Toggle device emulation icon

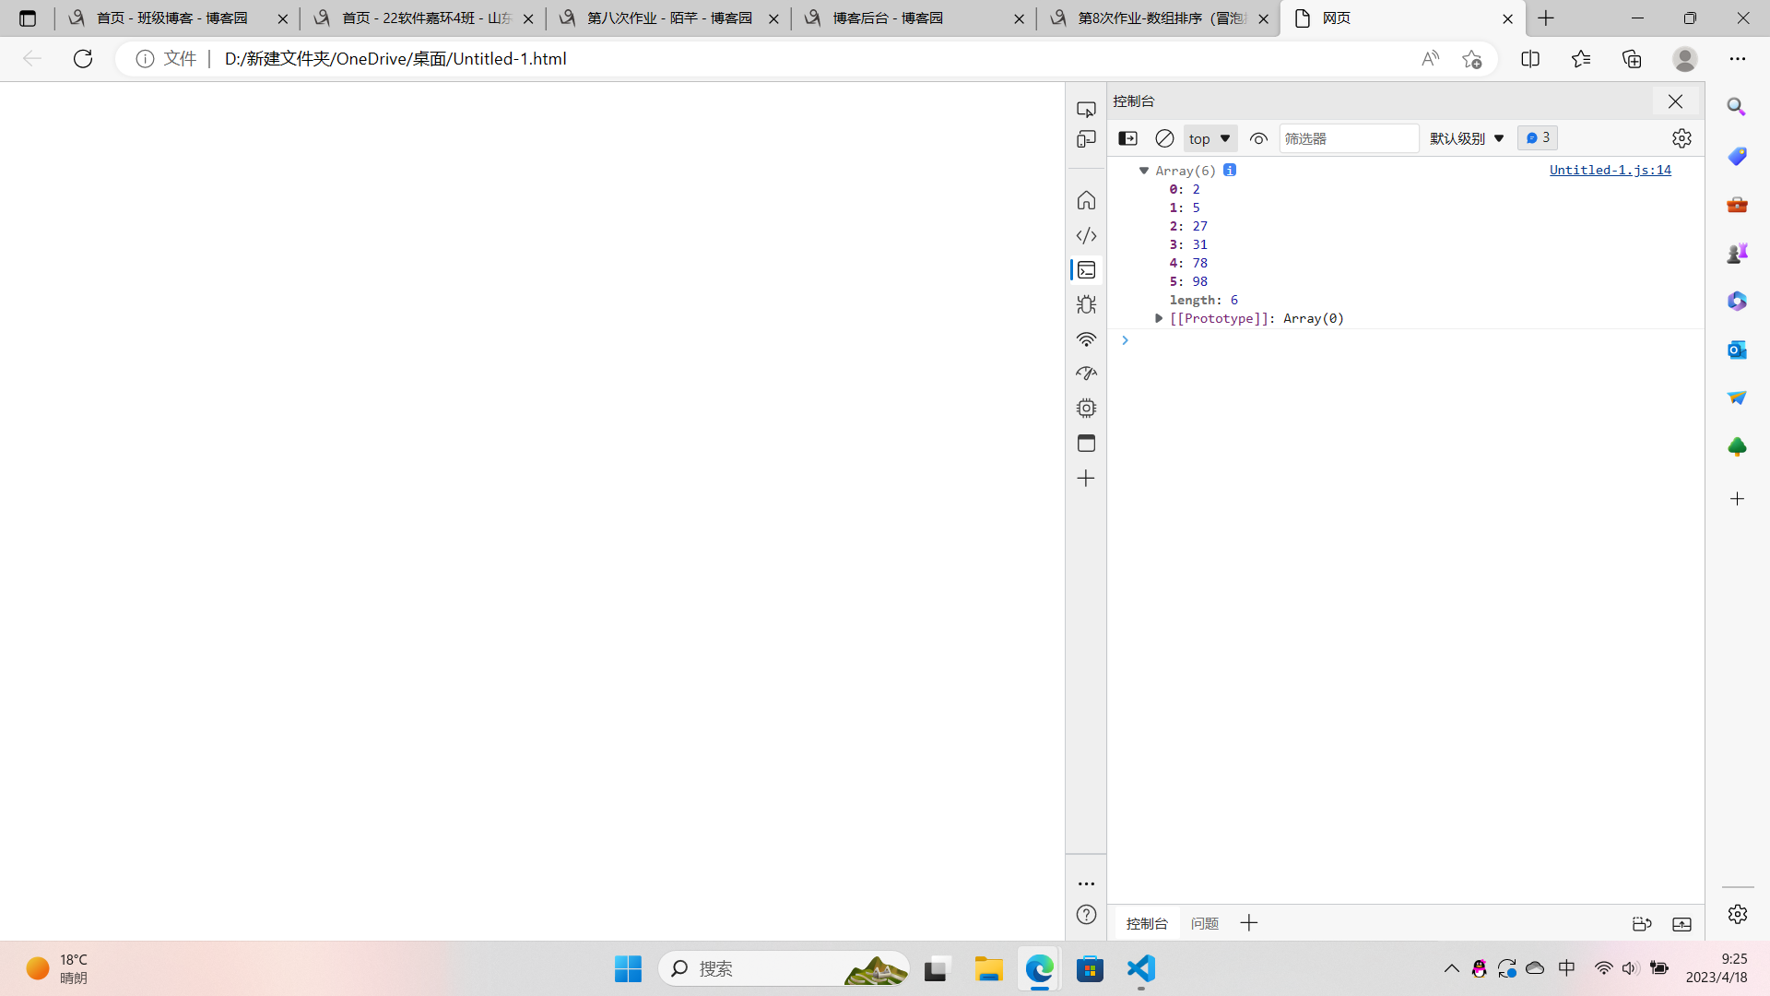[x=1086, y=139]
